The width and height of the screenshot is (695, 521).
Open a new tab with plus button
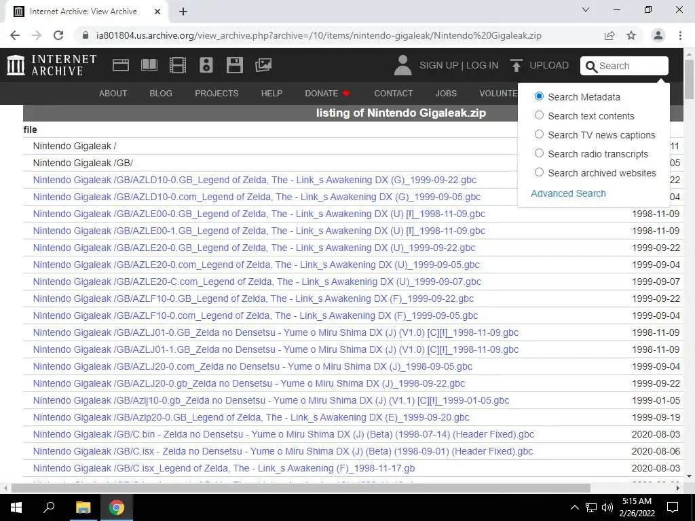(x=183, y=12)
